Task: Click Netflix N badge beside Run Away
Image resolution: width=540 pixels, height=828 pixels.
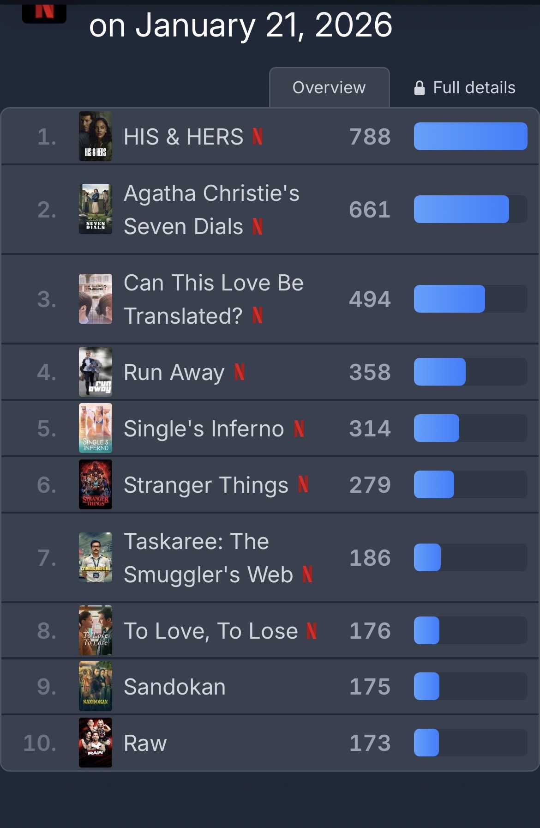Action: pos(239,372)
